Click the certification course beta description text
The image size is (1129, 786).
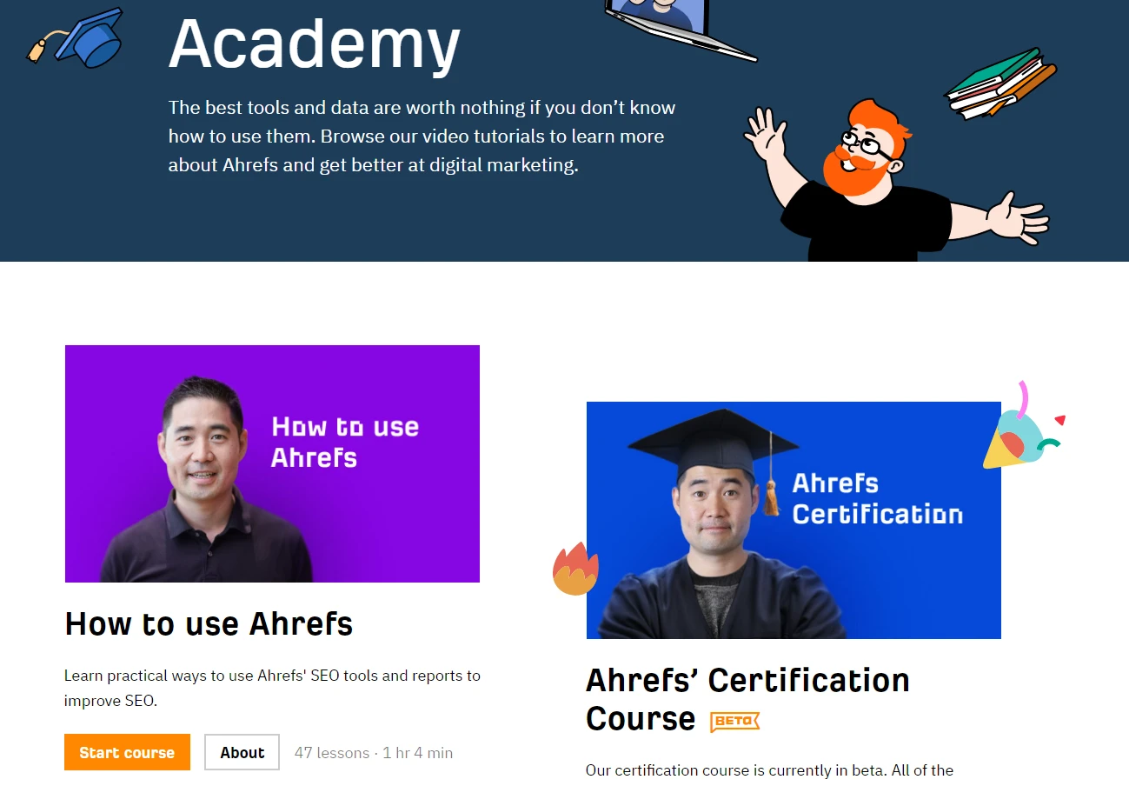769,770
